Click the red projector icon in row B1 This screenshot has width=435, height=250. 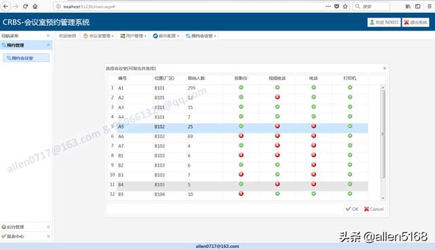tap(241, 155)
